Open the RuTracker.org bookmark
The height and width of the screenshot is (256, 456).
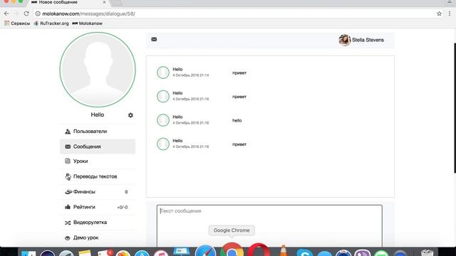point(51,23)
